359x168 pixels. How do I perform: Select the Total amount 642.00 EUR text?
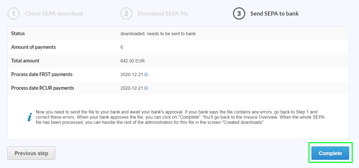tap(132, 61)
